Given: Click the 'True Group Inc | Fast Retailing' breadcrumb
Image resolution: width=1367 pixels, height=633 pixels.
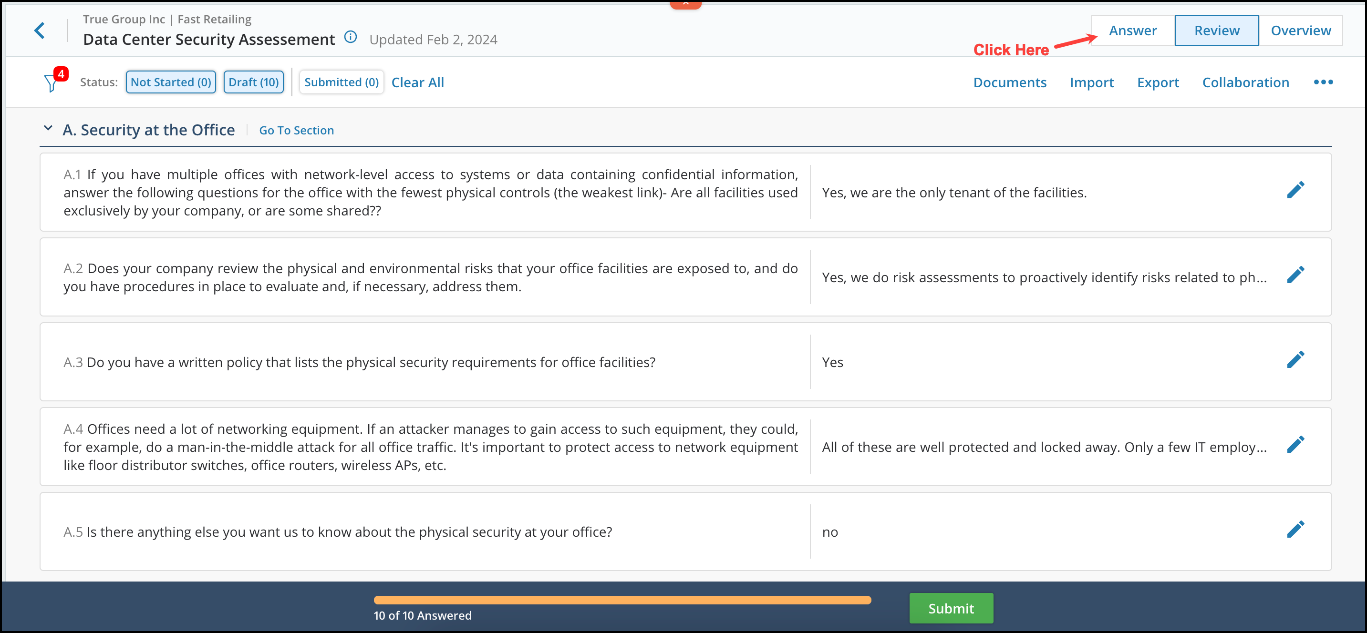Looking at the screenshot, I should [167, 19].
